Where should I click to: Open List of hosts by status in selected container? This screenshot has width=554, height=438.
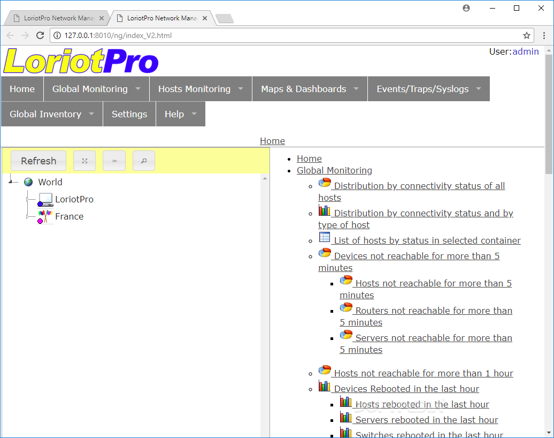click(x=427, y=240)
